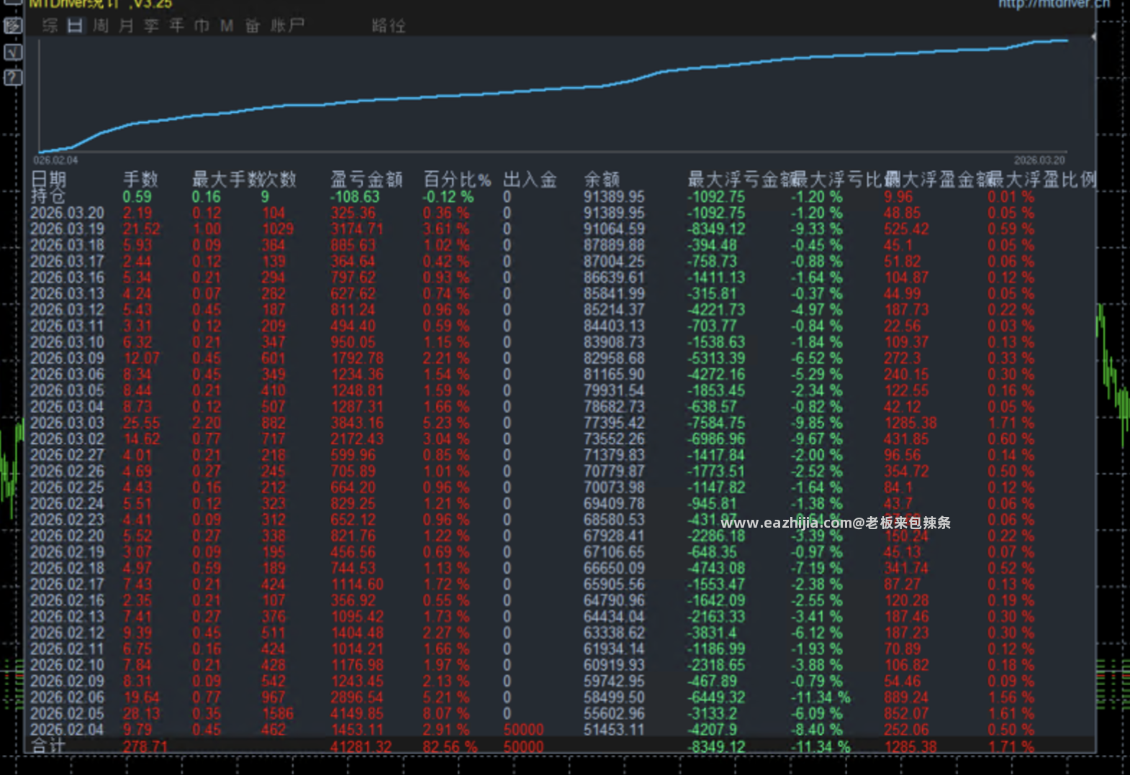Select the date cell 2026.03.19
The width and height of the screenshot is (1130, 775).
pos(67,229)
